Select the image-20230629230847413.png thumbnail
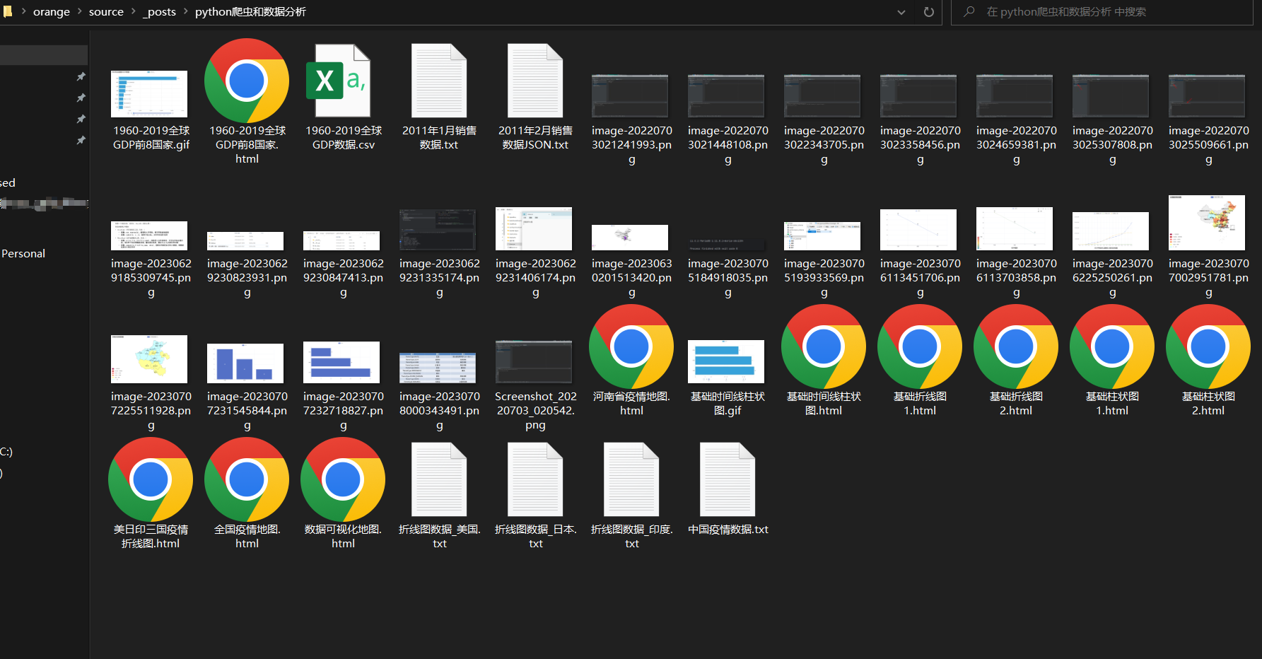The height and width of the screenshot is (659, 1262). 341,240
